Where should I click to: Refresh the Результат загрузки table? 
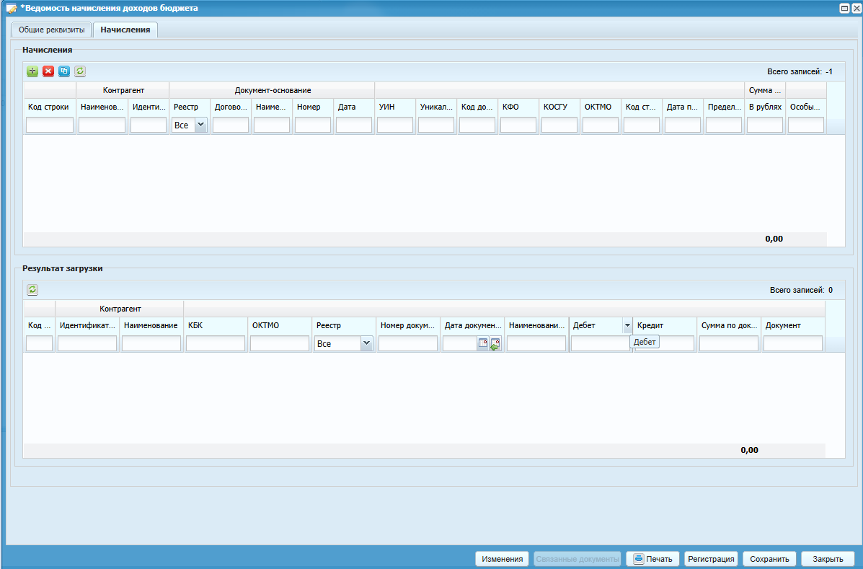click(x=32, y=290)
